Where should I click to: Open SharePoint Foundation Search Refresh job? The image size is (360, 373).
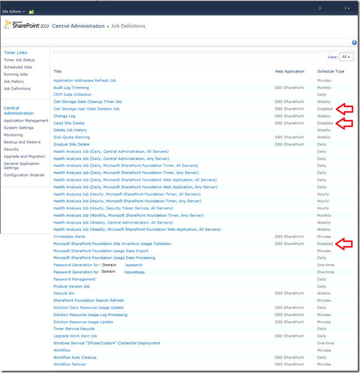pos(89,301)
